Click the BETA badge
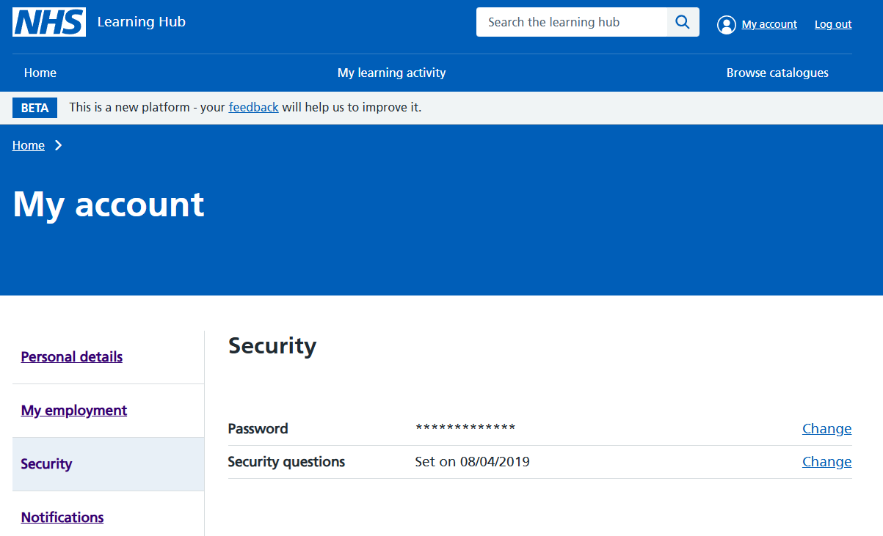Image resolution: width=883 pixels, height=536 pixels. point(34,108)
